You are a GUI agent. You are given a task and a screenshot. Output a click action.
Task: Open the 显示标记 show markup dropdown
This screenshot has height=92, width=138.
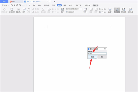[x=71, y=12]
